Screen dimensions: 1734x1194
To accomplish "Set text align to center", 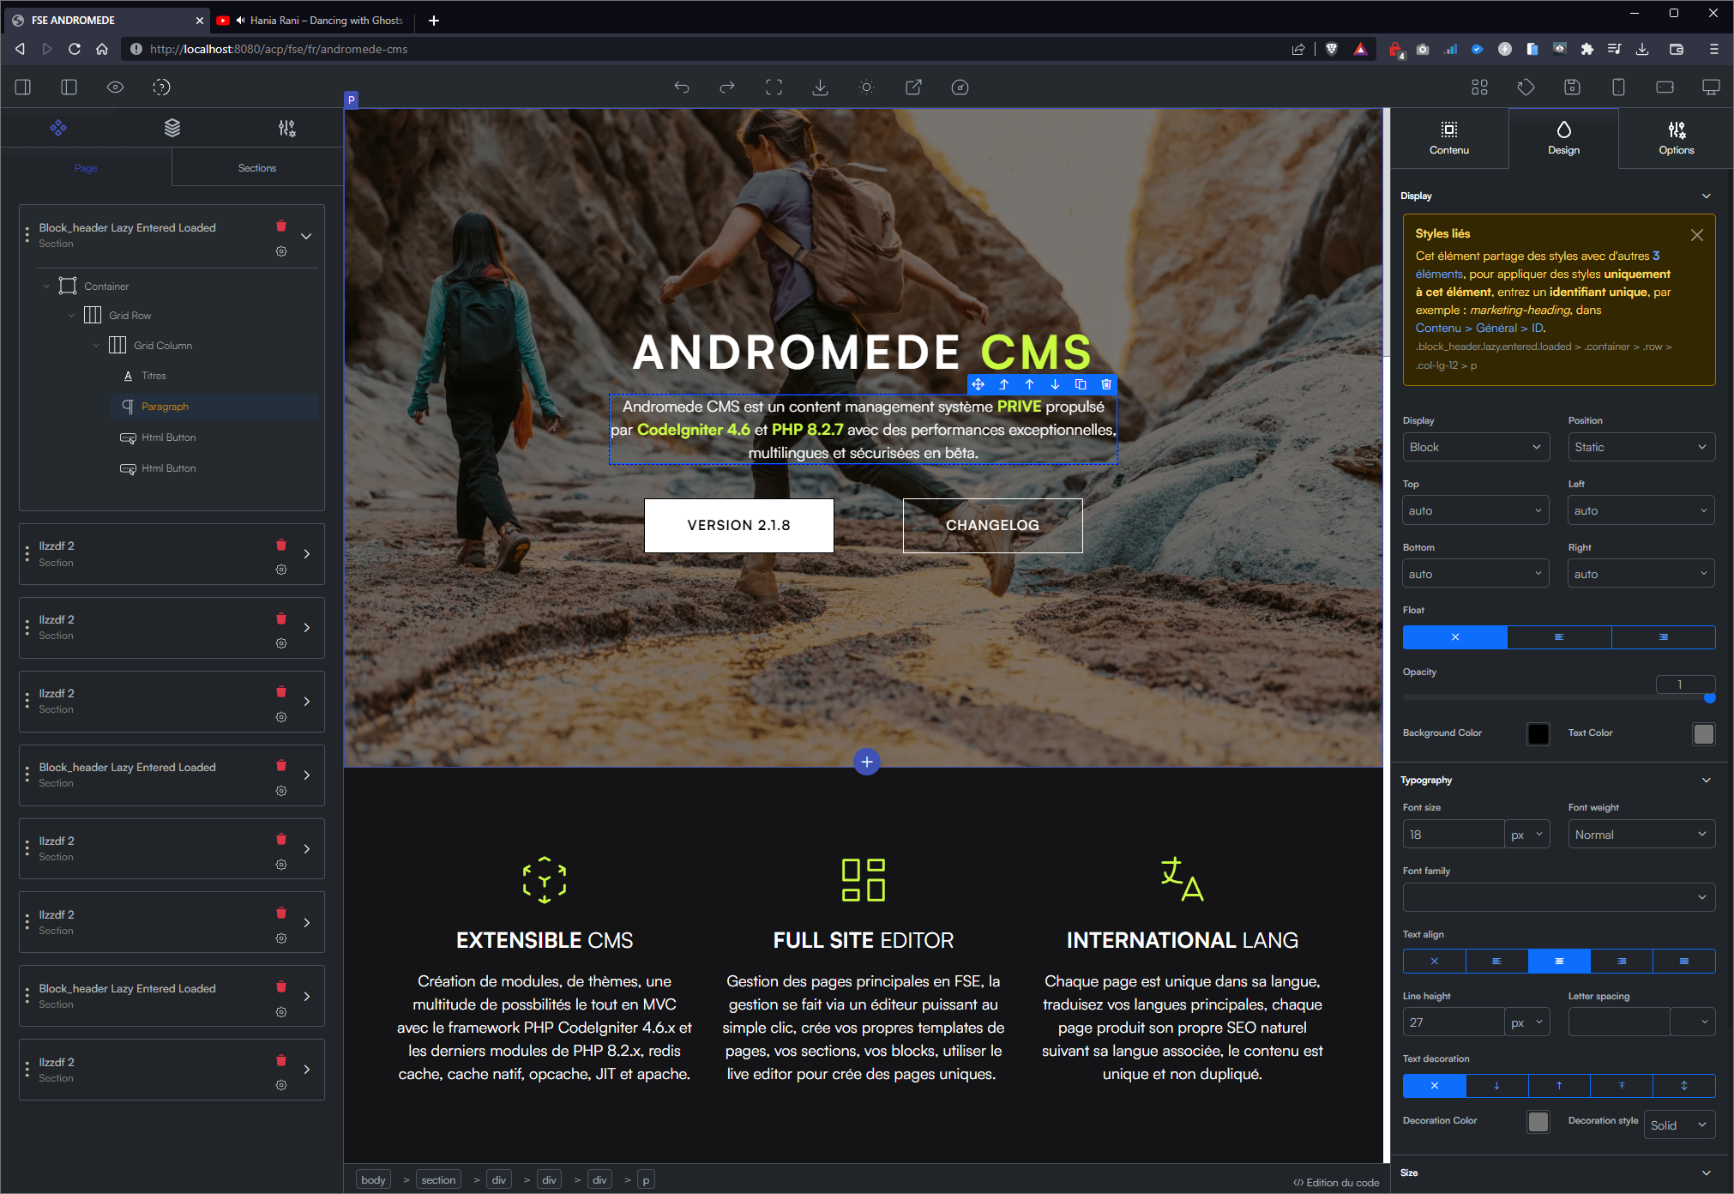I will (1559, 961).
